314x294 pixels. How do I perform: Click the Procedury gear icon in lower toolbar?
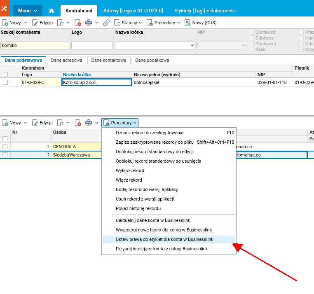(106, 123)
